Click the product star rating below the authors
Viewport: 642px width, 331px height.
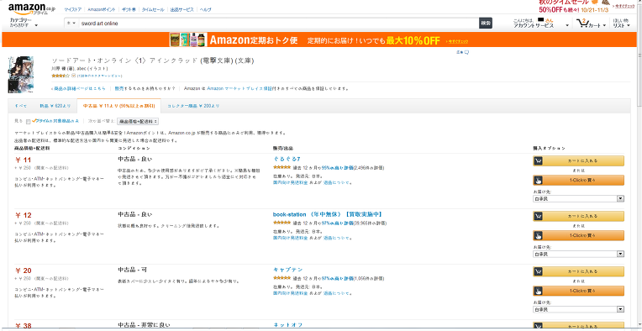(x=61, y=76)
